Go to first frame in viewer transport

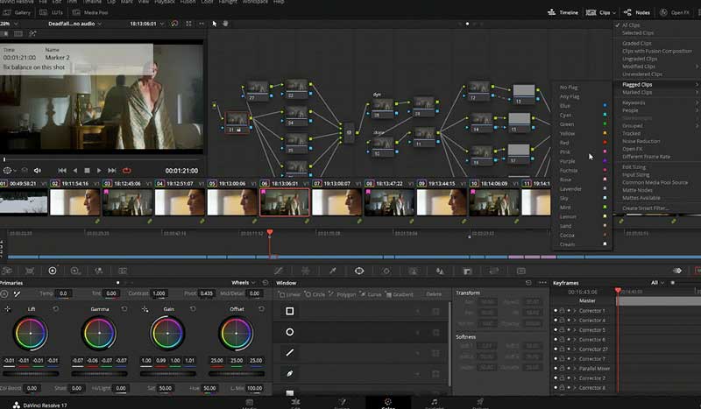(62, 170)
